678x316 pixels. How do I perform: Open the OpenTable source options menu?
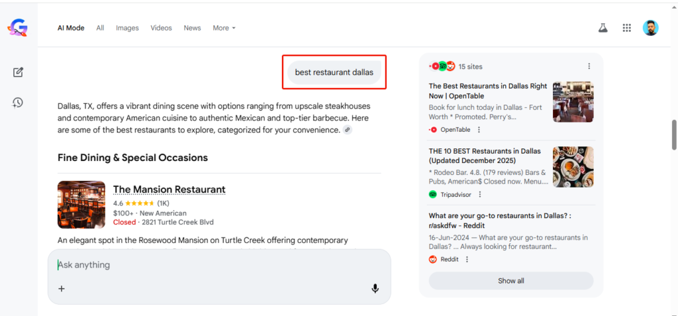click(x=479, y=130)
